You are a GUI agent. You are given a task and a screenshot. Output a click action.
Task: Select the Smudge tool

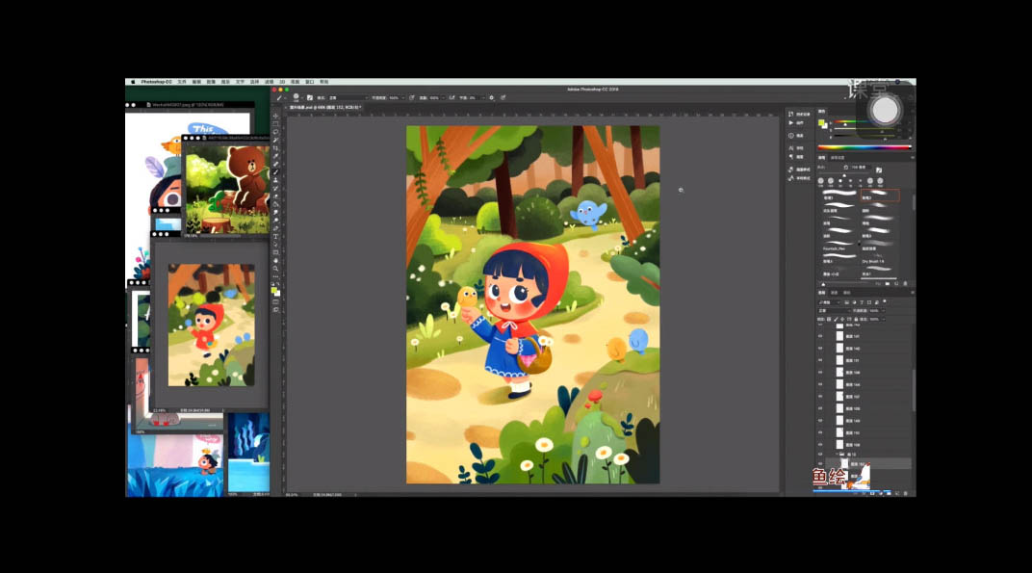coord(275,212)
